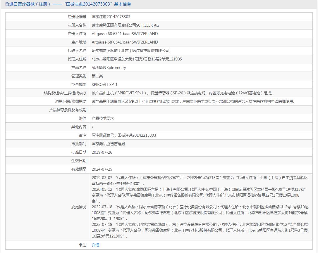Click the Altgasse address in 注册人住所 row
This screenshot has width=318, height=253.
(125, 34)
